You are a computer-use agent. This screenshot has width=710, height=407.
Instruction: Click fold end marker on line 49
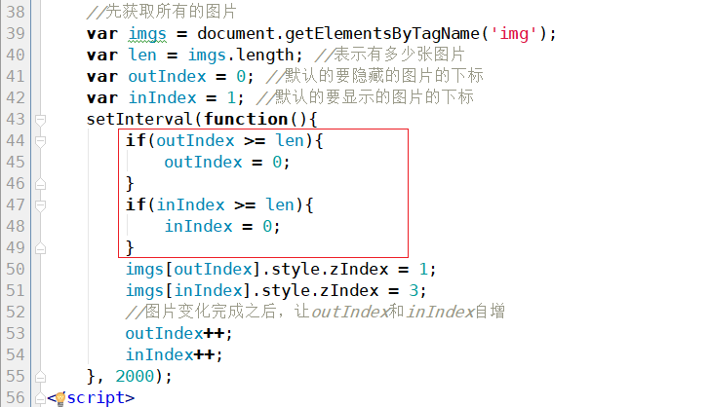point(40,246)
